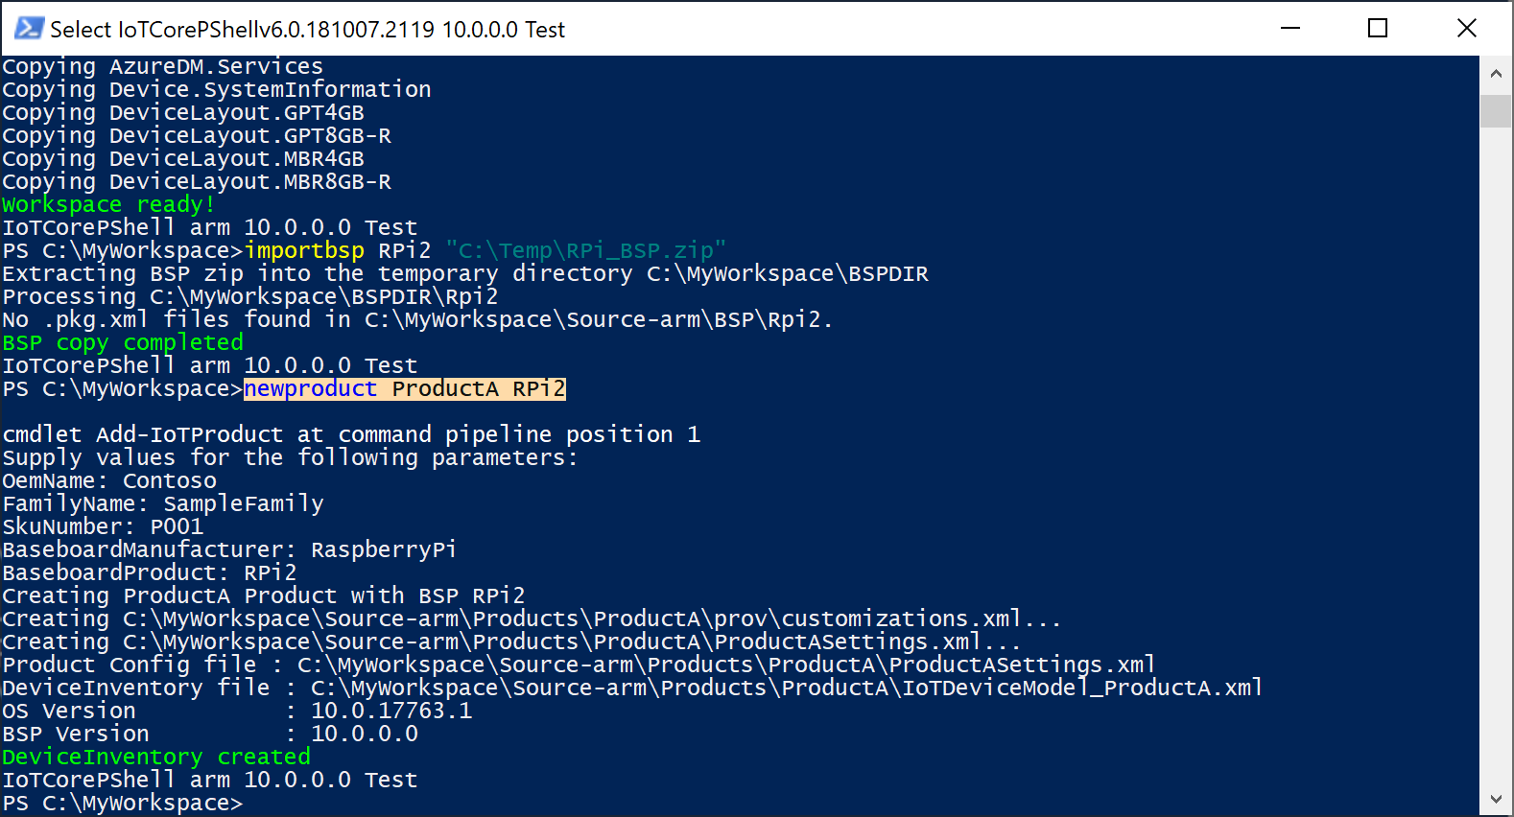
Task: Click the PowerShell icon in the title bar
Action: point(29,28)
